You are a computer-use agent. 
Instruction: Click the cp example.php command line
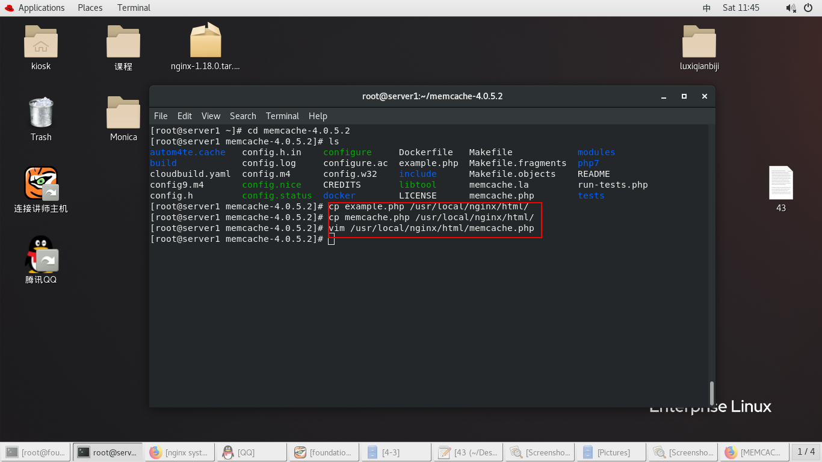coord(428,206)
